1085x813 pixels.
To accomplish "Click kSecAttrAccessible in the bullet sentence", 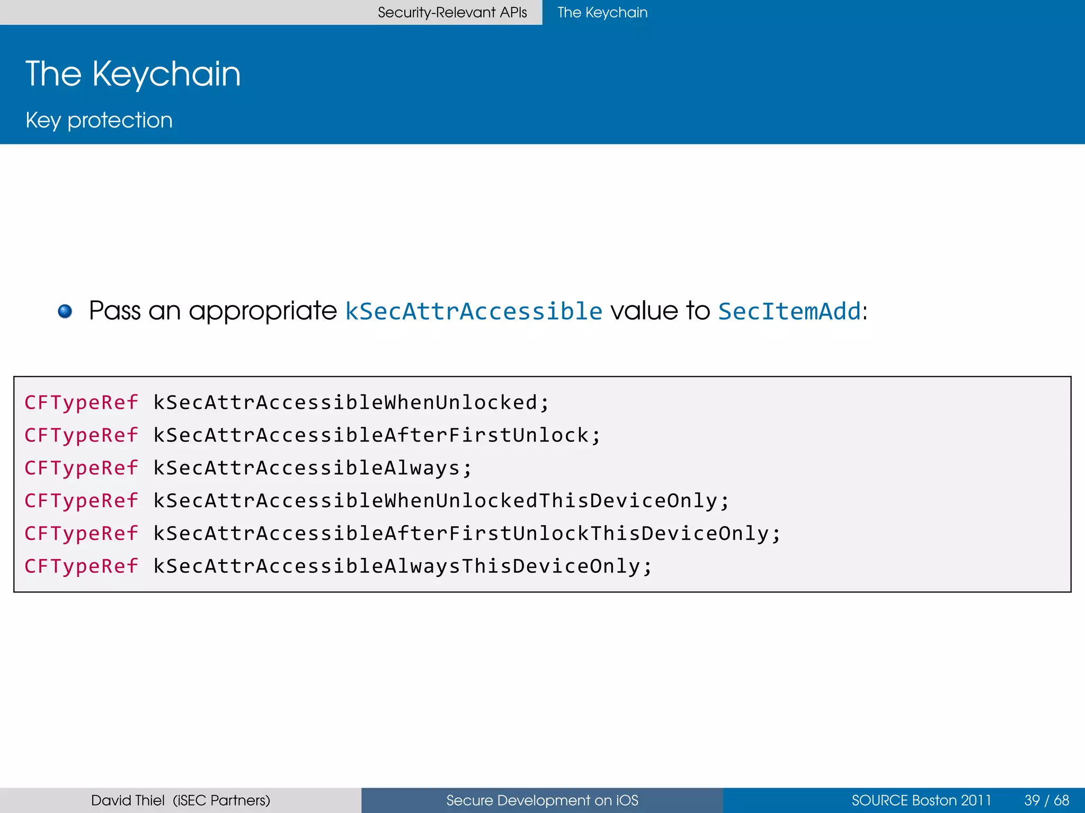I will click(474, 311).
